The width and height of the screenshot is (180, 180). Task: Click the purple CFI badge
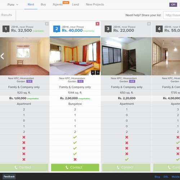click(173, 5)
